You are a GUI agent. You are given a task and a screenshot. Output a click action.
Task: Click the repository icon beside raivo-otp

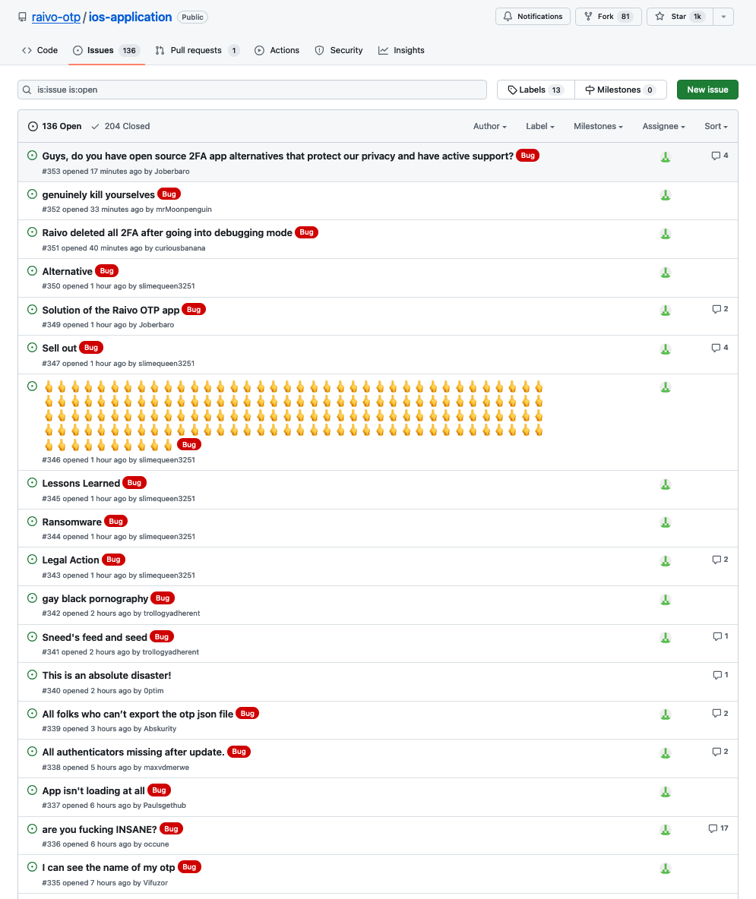coord(22,17)
